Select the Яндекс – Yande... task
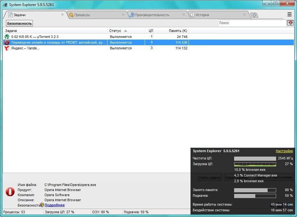 coord(148,48)
